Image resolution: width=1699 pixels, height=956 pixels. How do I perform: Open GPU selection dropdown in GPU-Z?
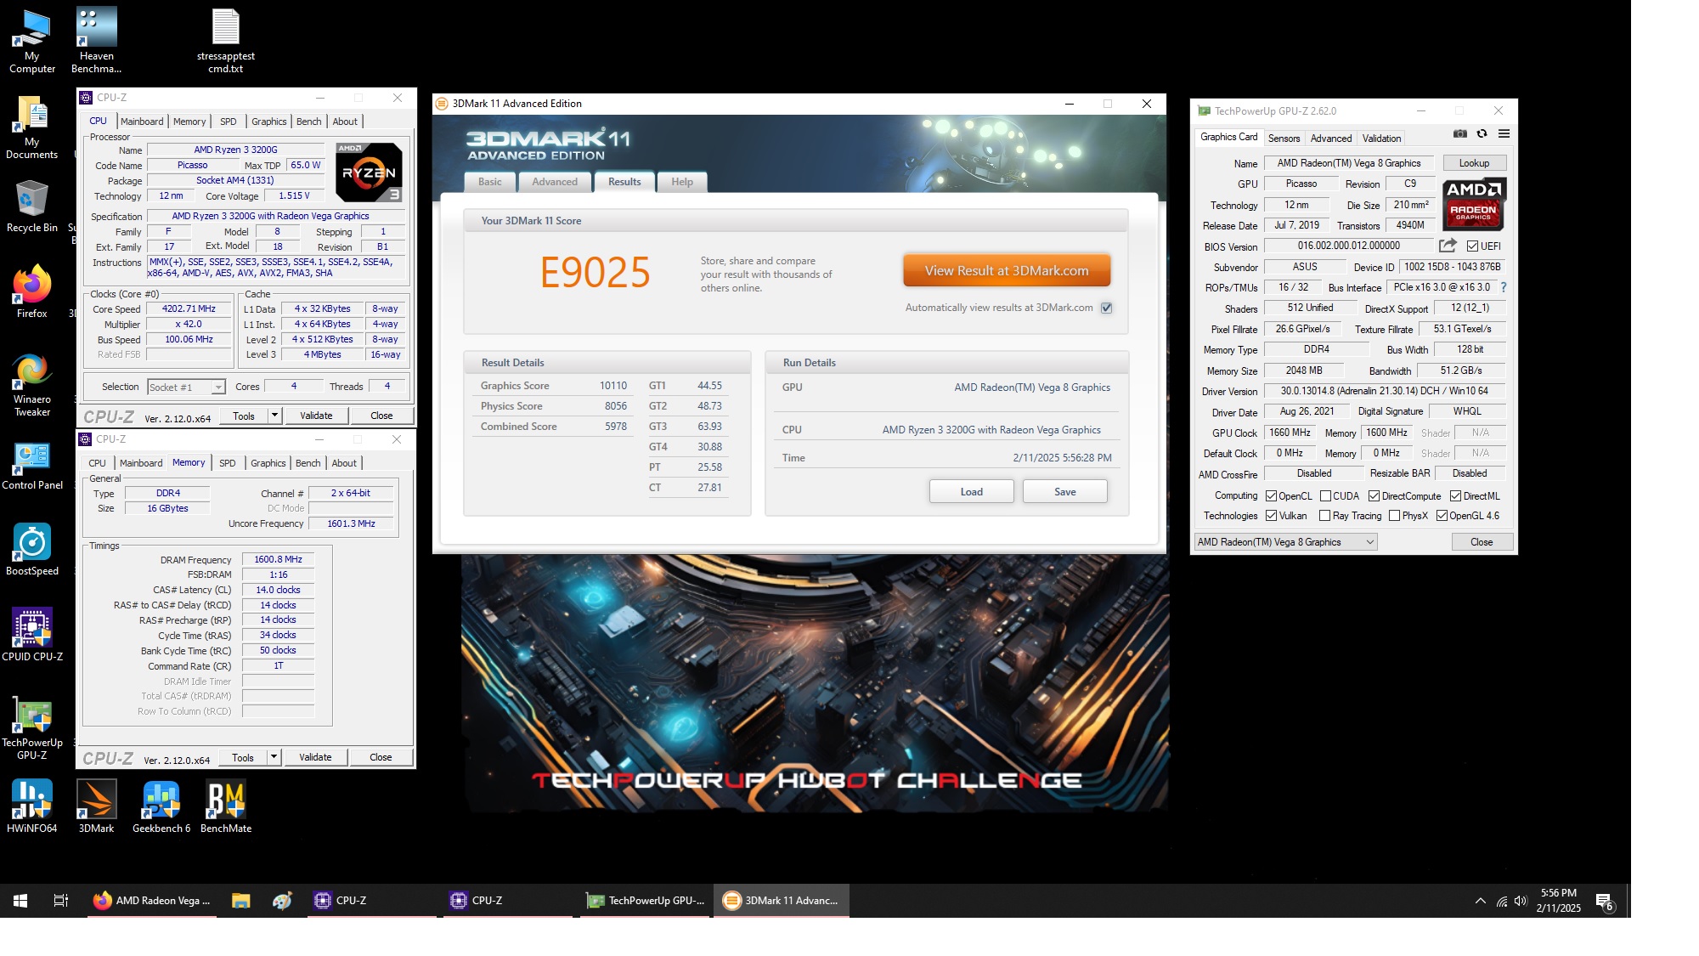click(x=1285, y=542)
